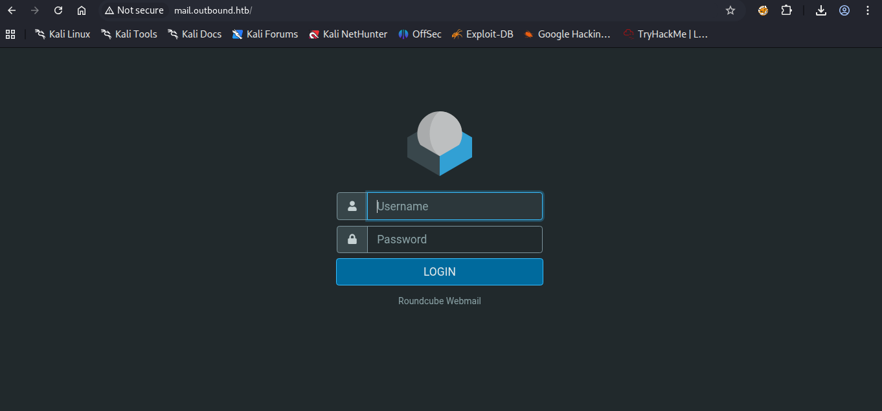Reload the mail.outbound.htb page
This screenshot has height=411, width=882.
pos(58,10)
